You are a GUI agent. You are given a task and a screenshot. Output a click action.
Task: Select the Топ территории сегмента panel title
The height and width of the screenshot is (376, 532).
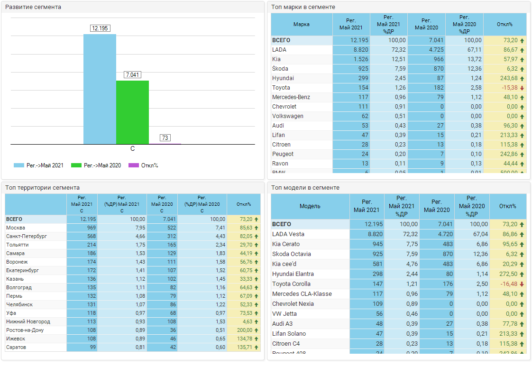43,188
